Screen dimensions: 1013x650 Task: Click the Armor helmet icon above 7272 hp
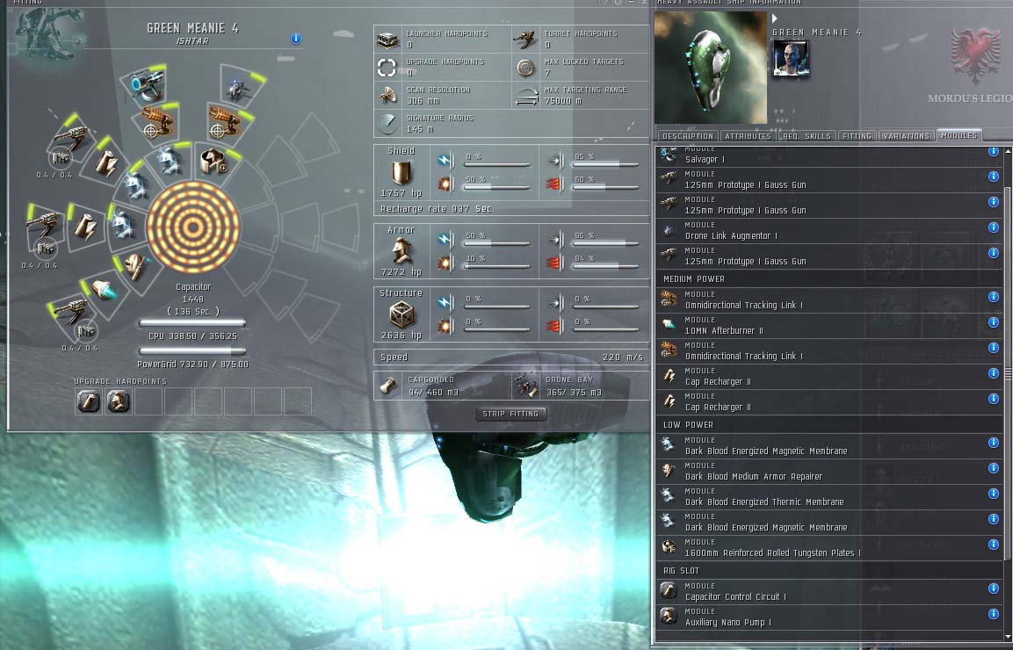402,250
